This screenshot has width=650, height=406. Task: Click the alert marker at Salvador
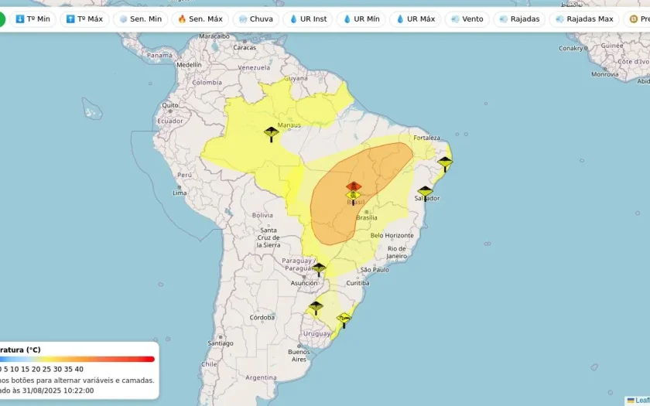tap(426, 193)
